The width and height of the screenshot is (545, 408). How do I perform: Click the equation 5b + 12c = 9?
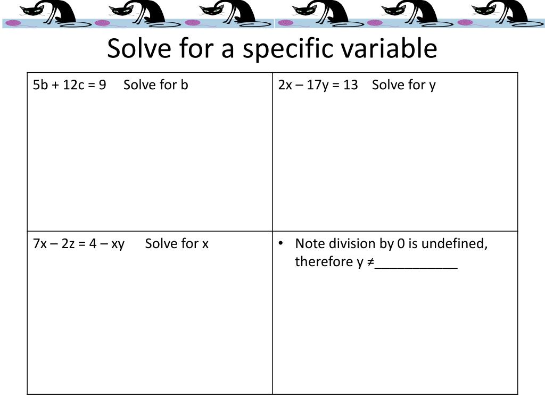[x=69, y=85]
